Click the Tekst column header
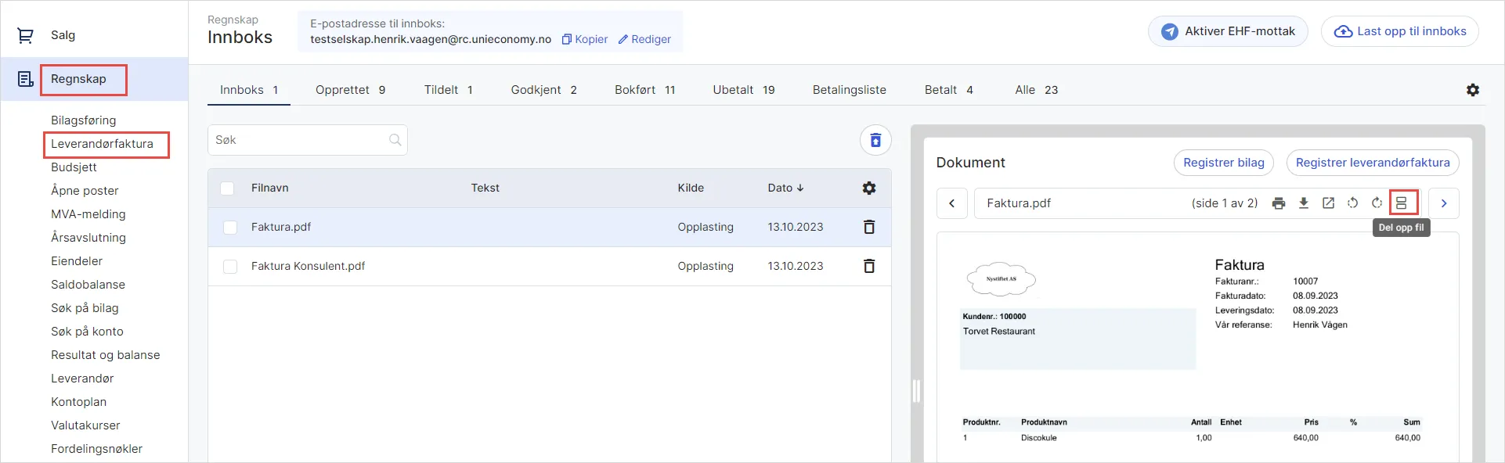The image size is (1505, 463). point(485,188)
